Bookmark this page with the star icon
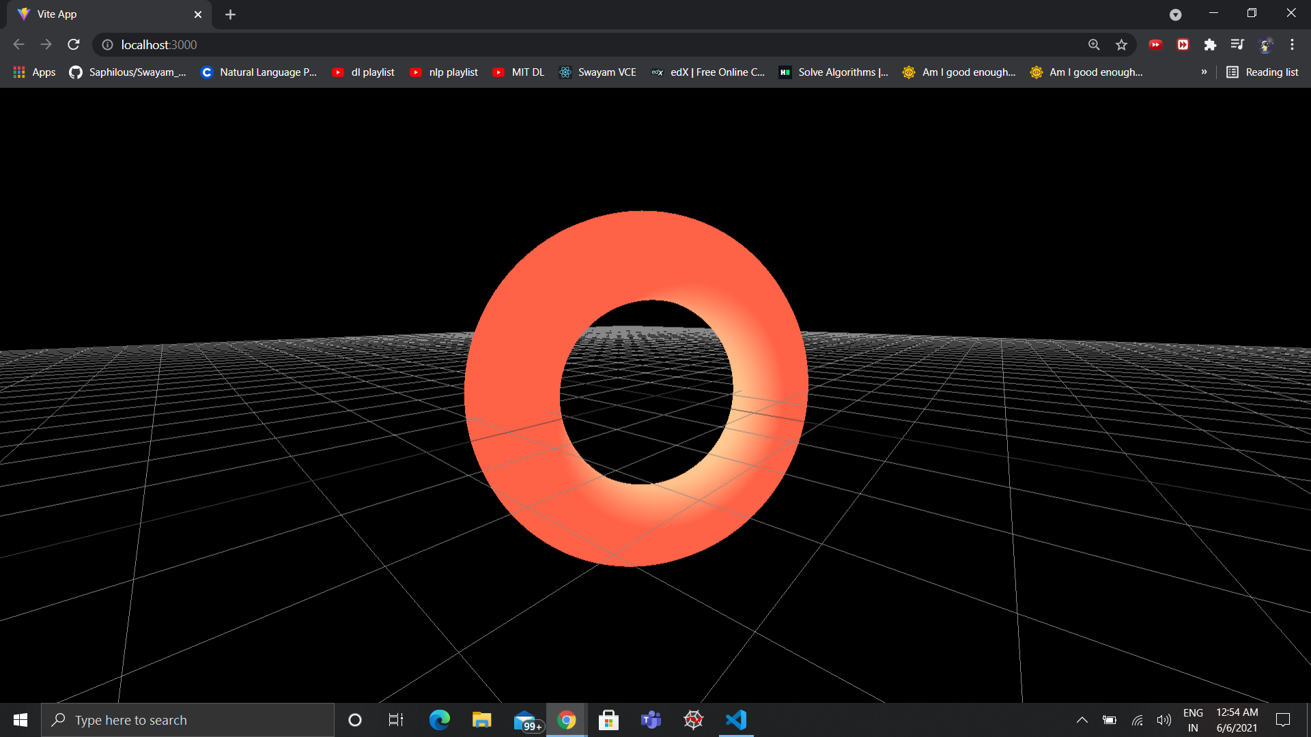The width and height of the screenshot is (1311, 737). [1121, 44]
